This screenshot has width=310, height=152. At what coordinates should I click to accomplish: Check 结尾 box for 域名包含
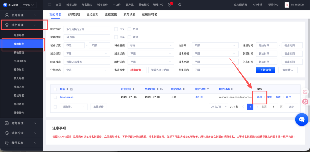[130, 29]
